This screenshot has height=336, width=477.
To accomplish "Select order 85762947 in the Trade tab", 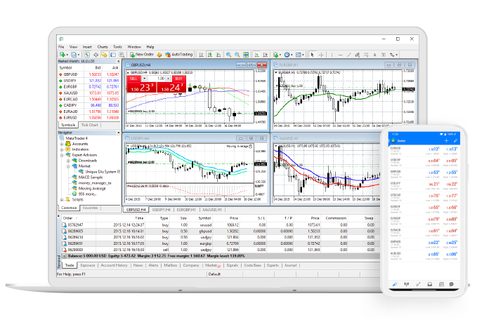I will coord(219,225).
